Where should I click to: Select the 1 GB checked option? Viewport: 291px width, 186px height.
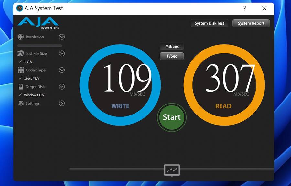[26, 62]
